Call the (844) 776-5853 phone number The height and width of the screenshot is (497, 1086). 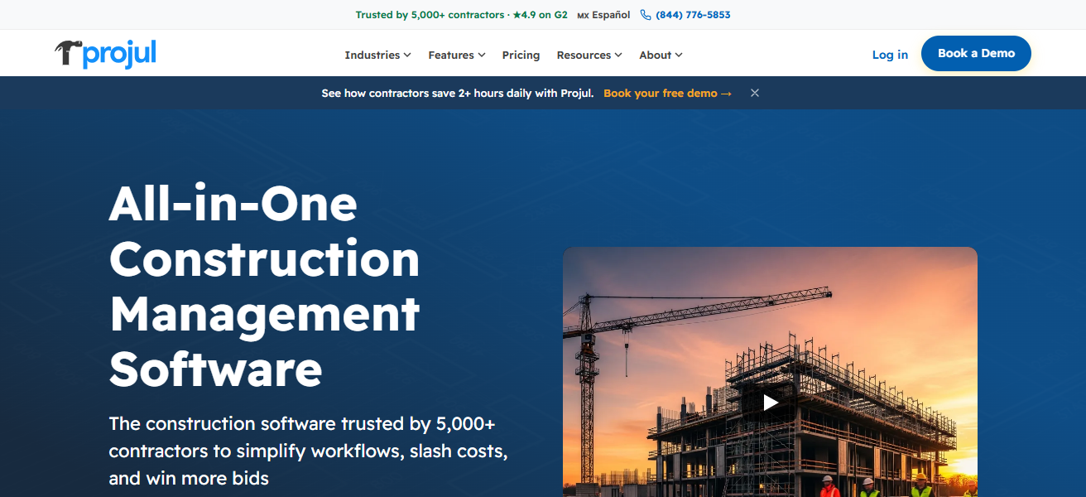coord(693,15)
